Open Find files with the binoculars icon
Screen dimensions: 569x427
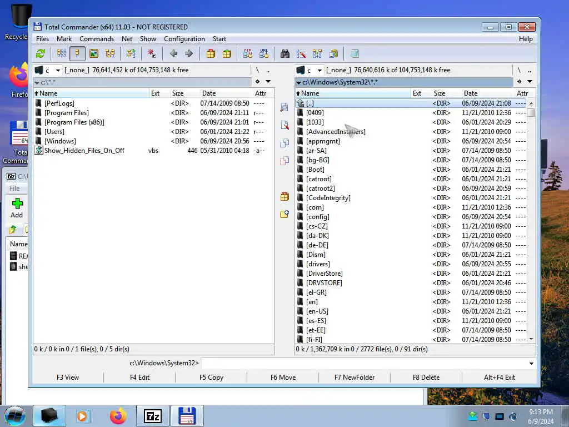(x=285, y=54)
